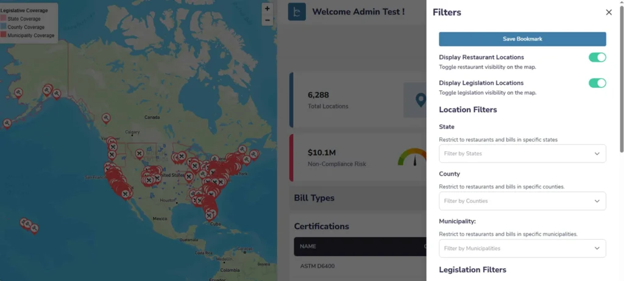Toggle Display Restaurant Locations off
624x281 pixels.
click(597, 57)
